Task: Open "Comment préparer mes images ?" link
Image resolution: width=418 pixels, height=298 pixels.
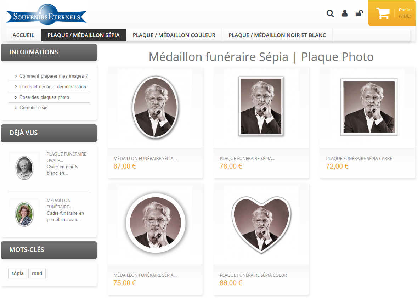Action: (53, 76)
